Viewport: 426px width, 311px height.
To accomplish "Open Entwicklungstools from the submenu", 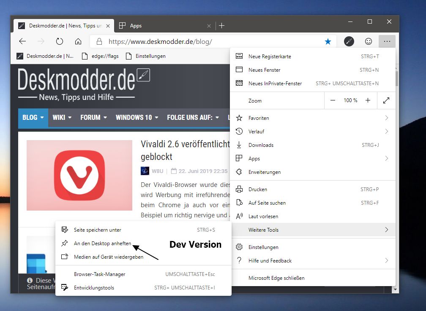I will 143,288.
